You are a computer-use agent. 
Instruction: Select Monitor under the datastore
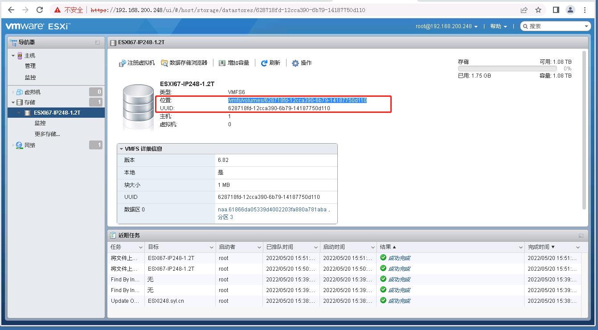coord(40,123)
